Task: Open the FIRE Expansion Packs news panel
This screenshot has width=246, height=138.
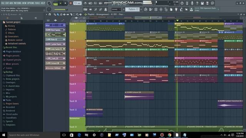Action: 206,9
